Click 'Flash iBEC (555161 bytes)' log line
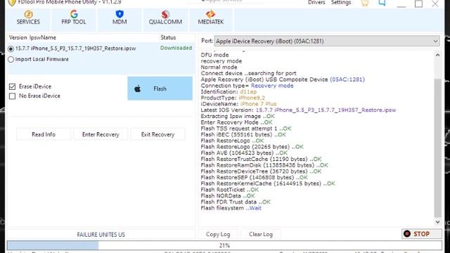Screen dimensions: 450x253 (x=243, y=134)
